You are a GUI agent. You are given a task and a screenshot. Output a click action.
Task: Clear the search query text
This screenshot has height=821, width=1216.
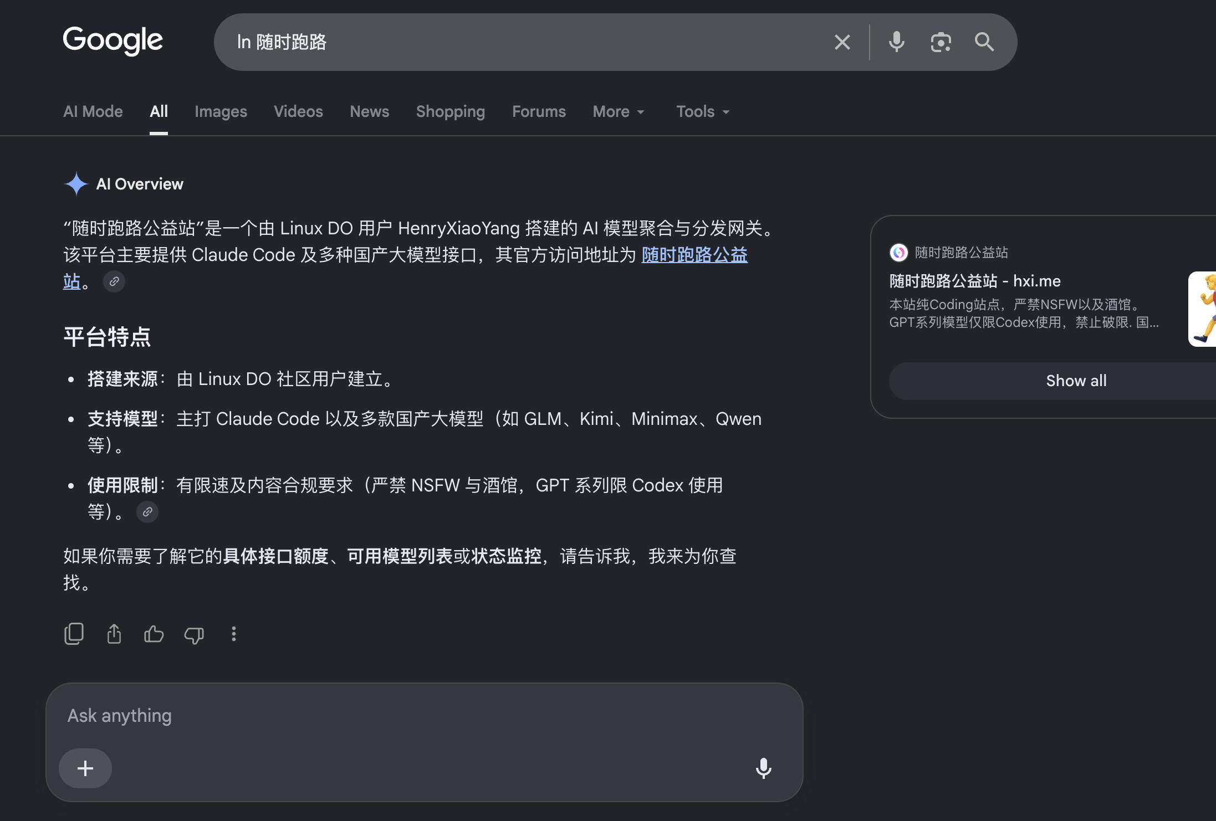tap(842, 42)
